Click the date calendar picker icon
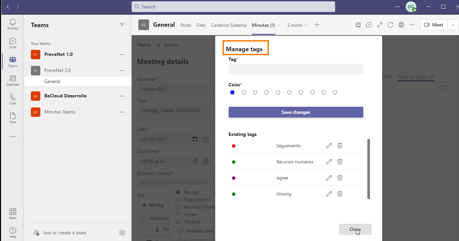The width and height of the screenshot is (459, 241). [195, 139]
